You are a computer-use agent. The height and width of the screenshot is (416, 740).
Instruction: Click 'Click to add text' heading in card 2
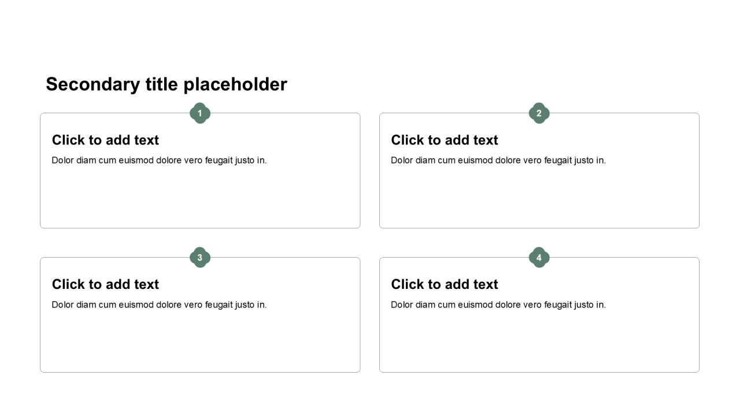[x=444, y=140]
